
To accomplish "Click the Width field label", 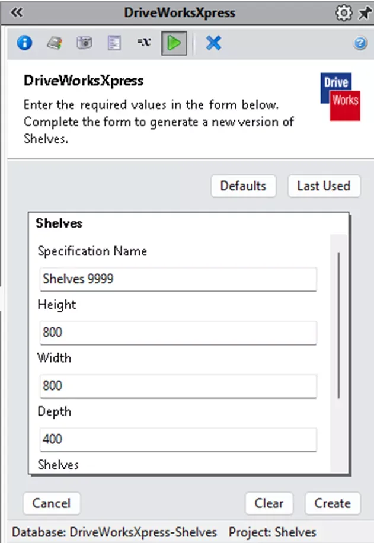I will point(55,358).
